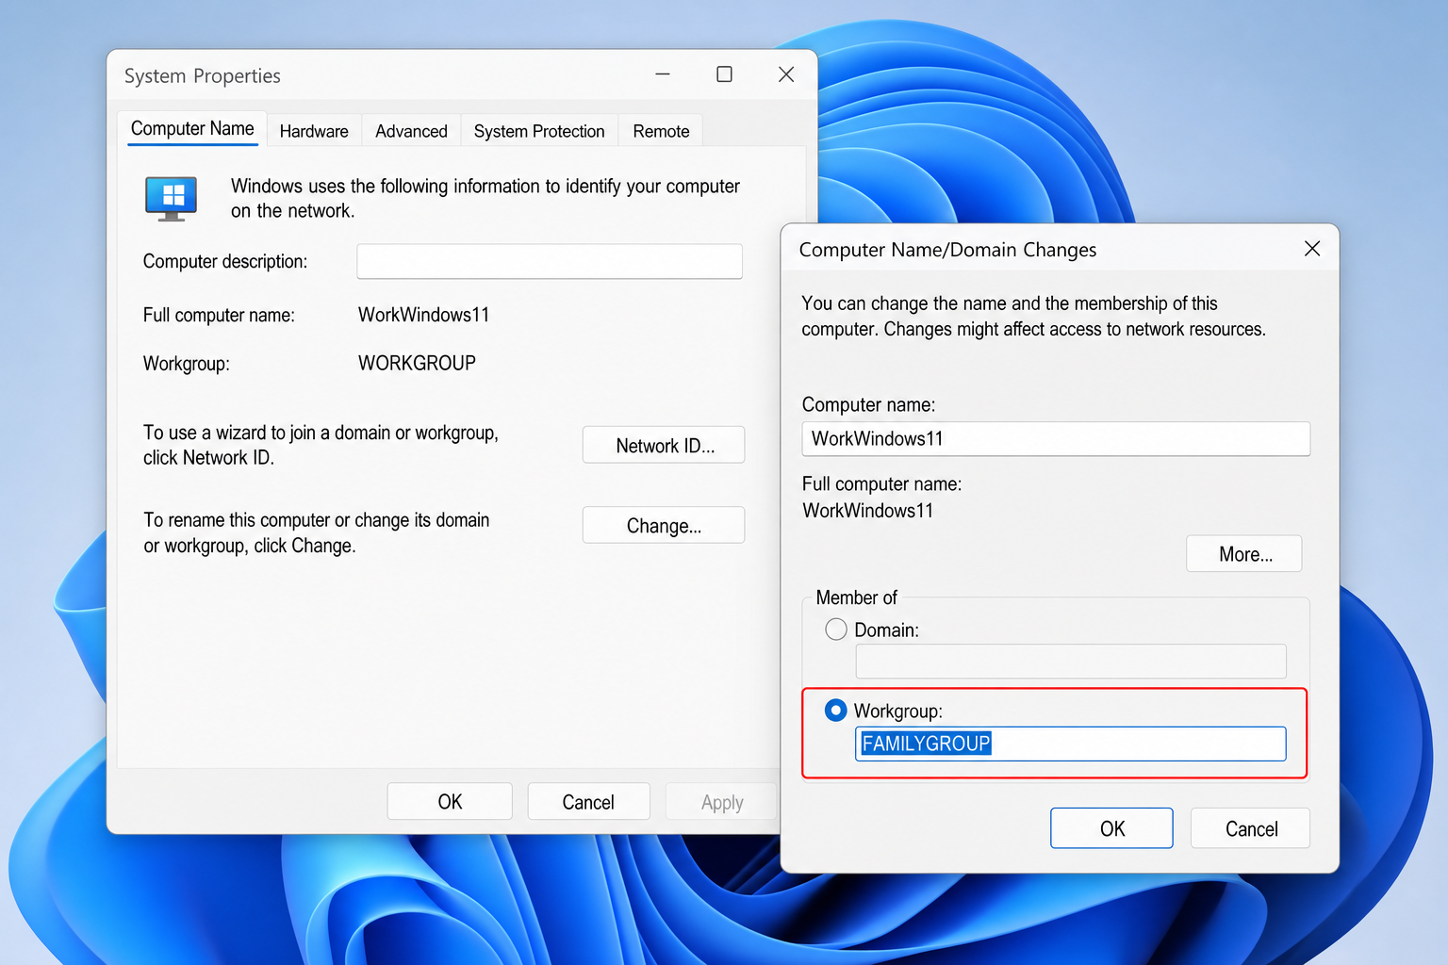
Task: Click the computer monitor icon in System Properties
Action: 171,198
